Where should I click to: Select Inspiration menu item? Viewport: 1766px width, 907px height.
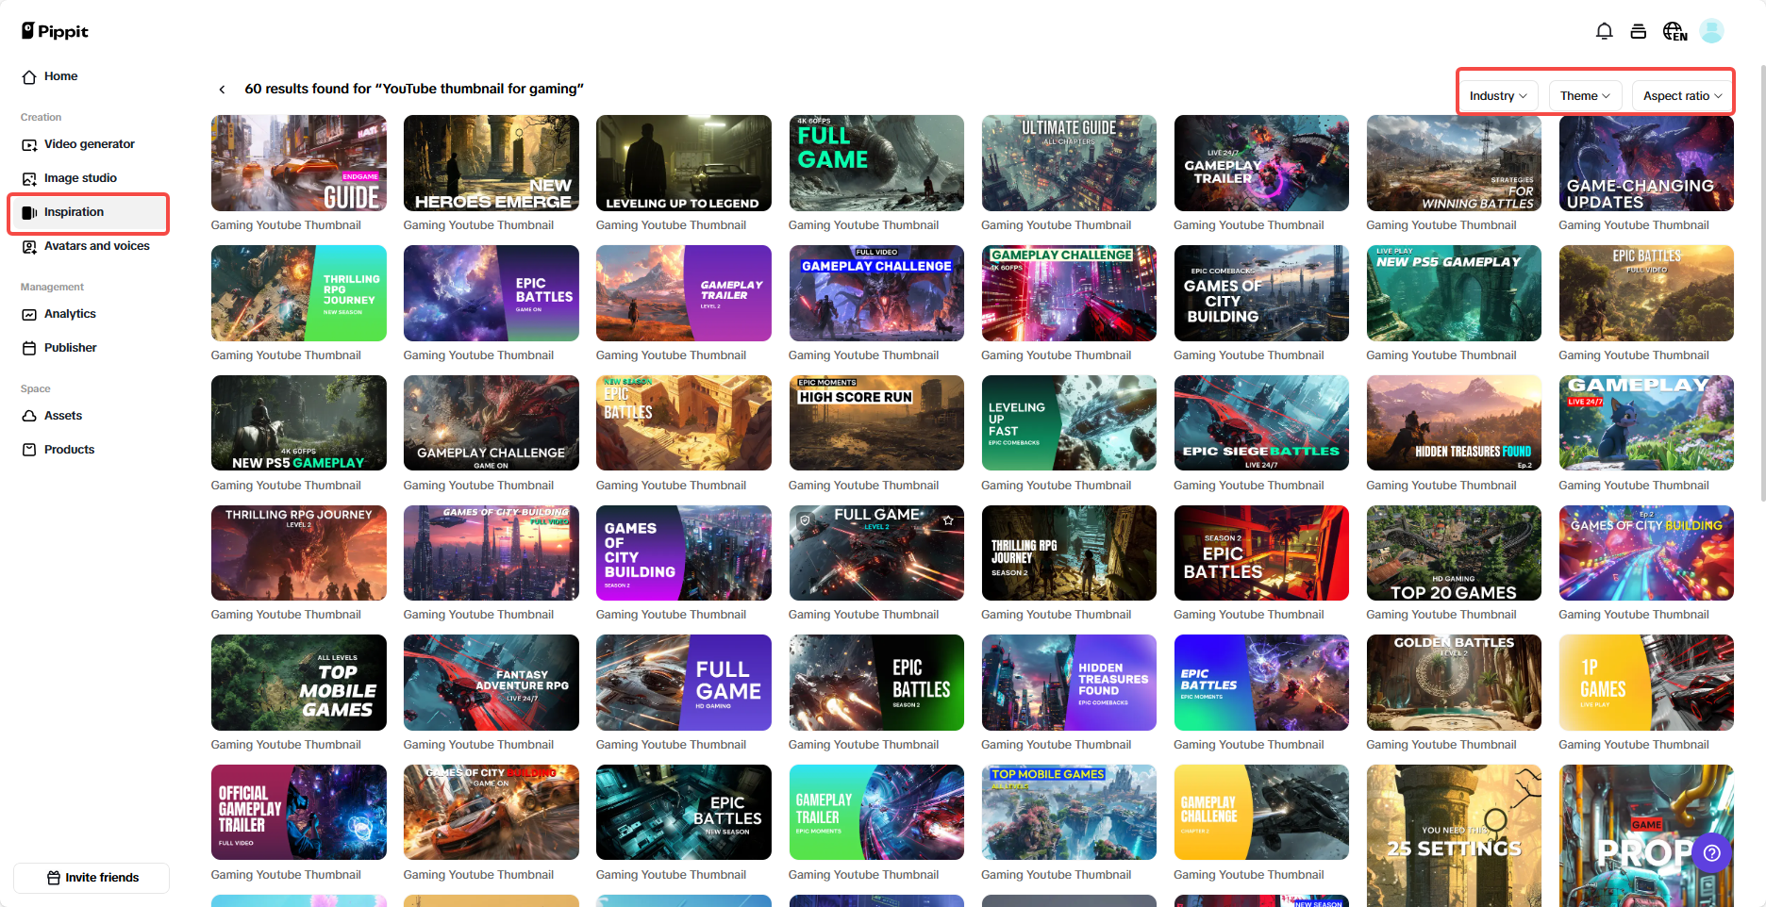coord(89,213)
